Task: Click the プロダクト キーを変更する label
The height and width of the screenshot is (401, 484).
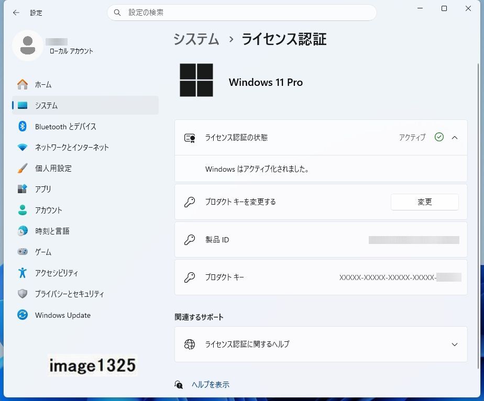Action: point(240,202)
